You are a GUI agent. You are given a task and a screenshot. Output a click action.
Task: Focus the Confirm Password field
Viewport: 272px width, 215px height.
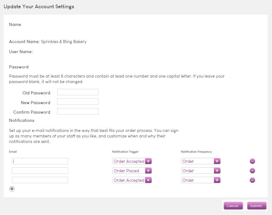coord(78,111)
